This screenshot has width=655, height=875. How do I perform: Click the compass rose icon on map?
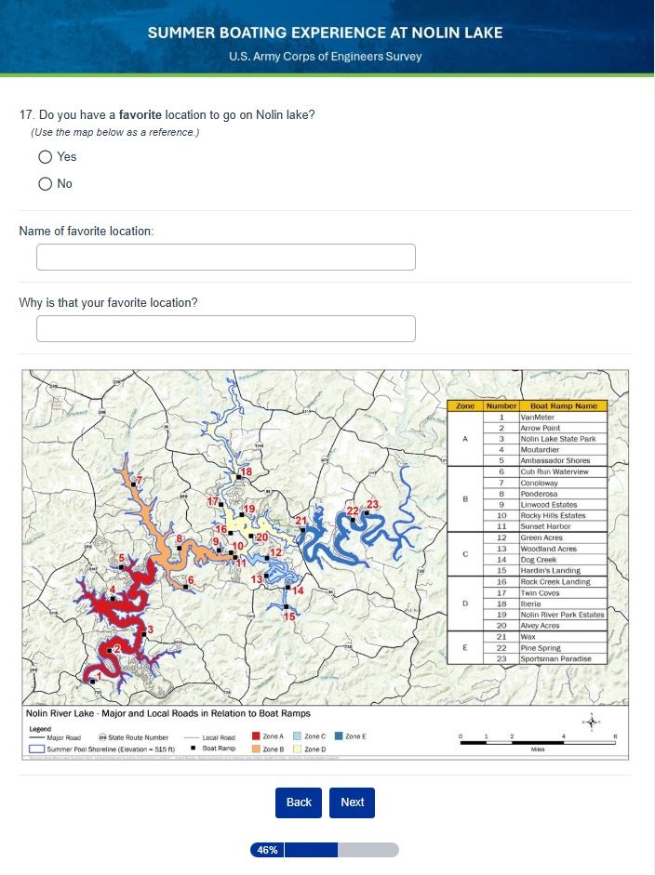592,722
